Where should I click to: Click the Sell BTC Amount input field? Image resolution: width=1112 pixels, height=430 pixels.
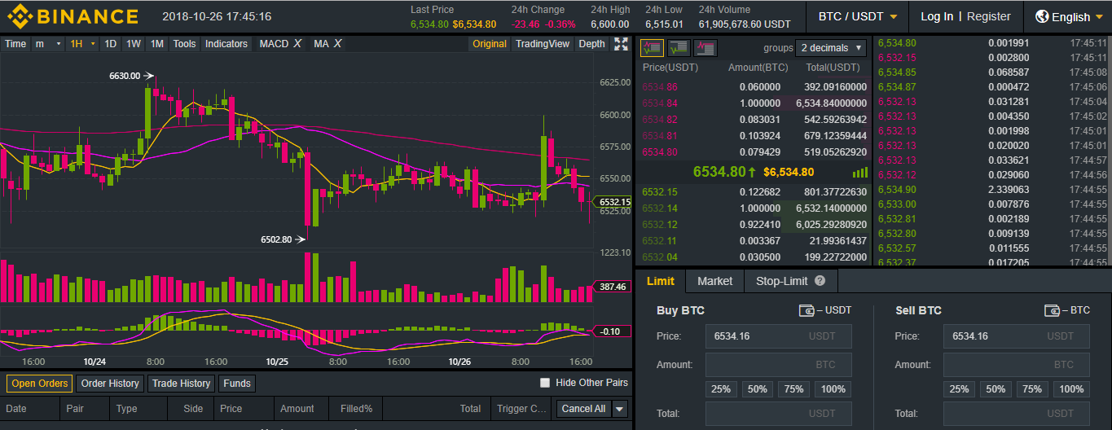(1017, 365)
